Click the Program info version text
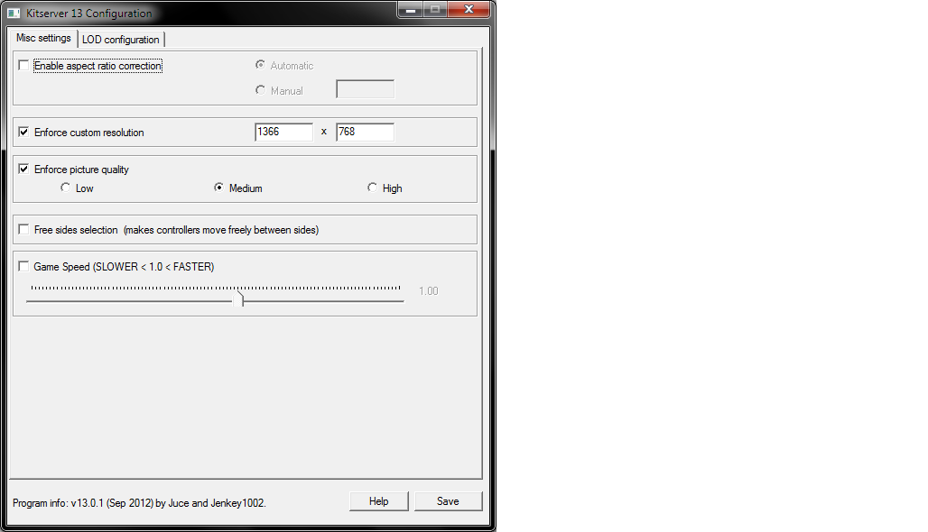Screen dimensions: 928x532 point(139,503)
